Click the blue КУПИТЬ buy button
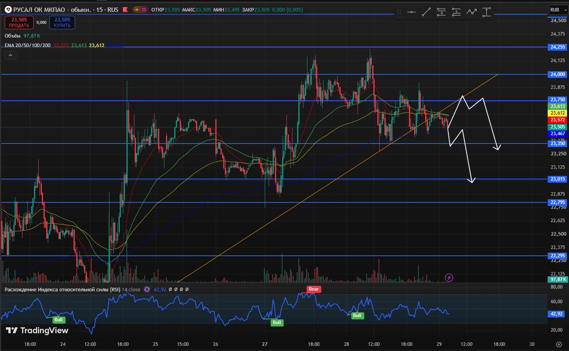 [62, 23]
